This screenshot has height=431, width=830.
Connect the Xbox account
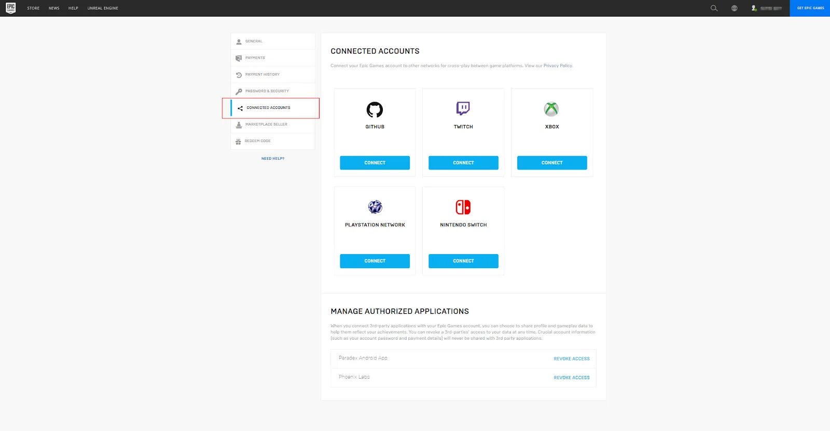point(552,163)
